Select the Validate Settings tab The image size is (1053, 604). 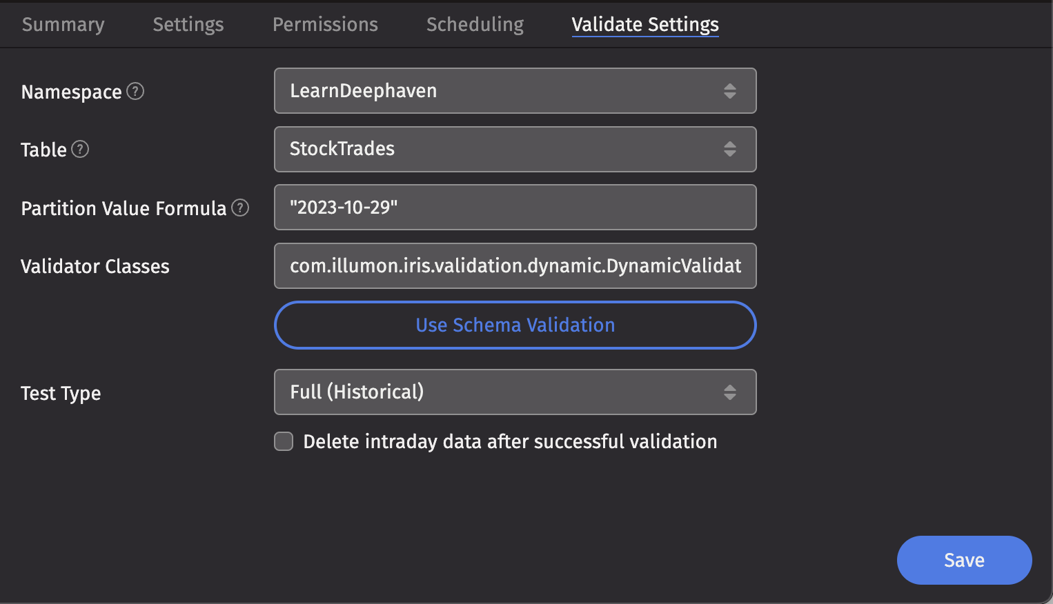(x=645, y=25)
